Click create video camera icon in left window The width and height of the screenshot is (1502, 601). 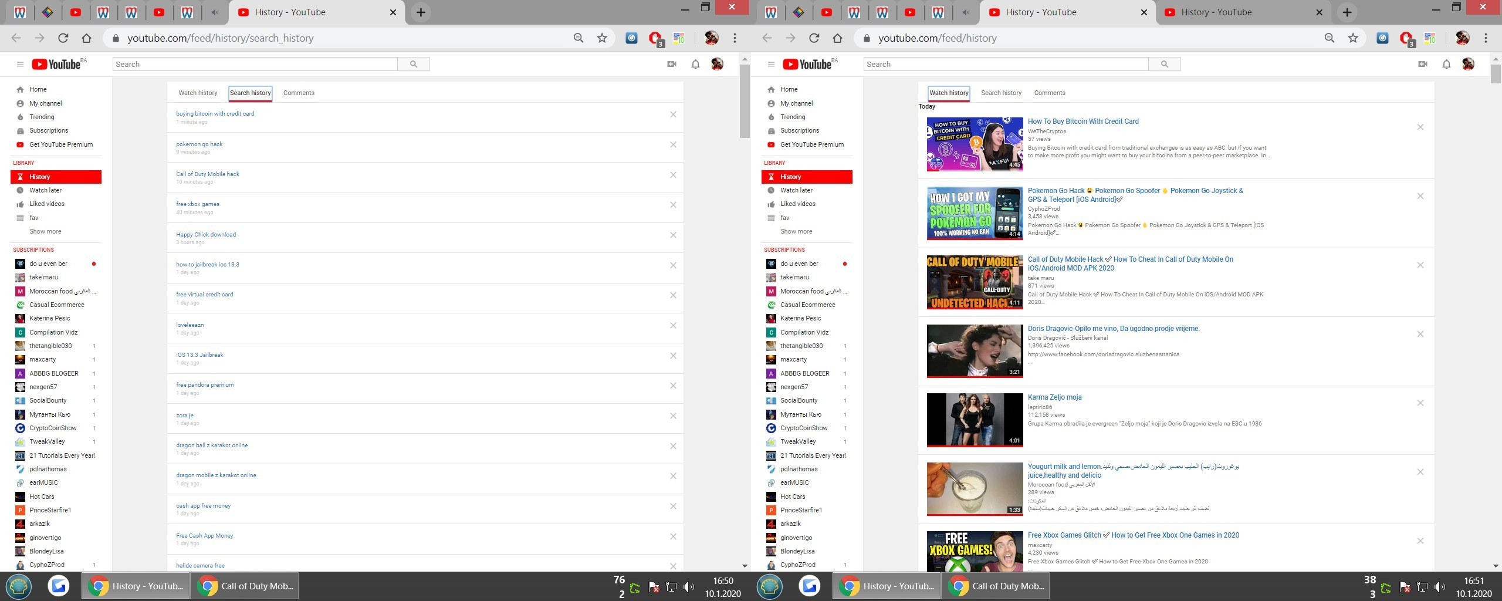tap(672, 65)
